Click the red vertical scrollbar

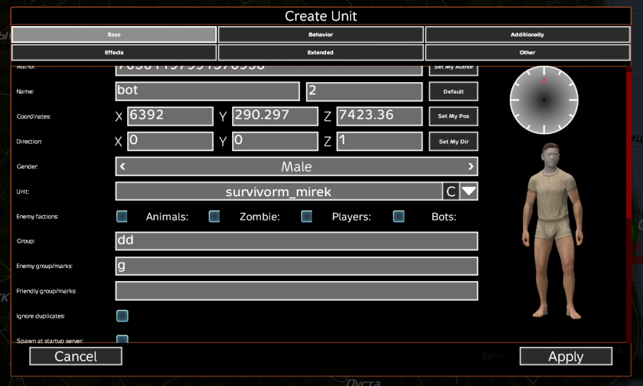[628, 196]
